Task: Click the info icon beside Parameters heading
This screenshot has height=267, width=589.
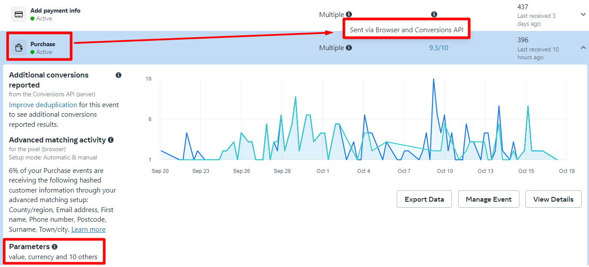Action: click(x=55, y=247)
